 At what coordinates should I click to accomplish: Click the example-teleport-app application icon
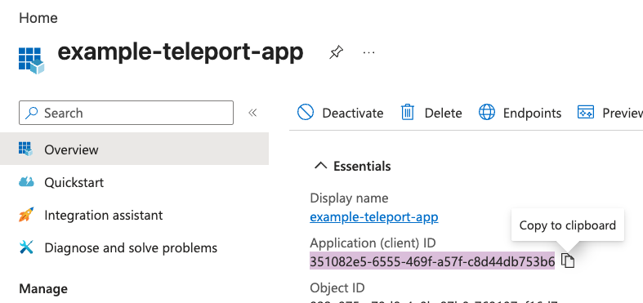coord(32,60)
